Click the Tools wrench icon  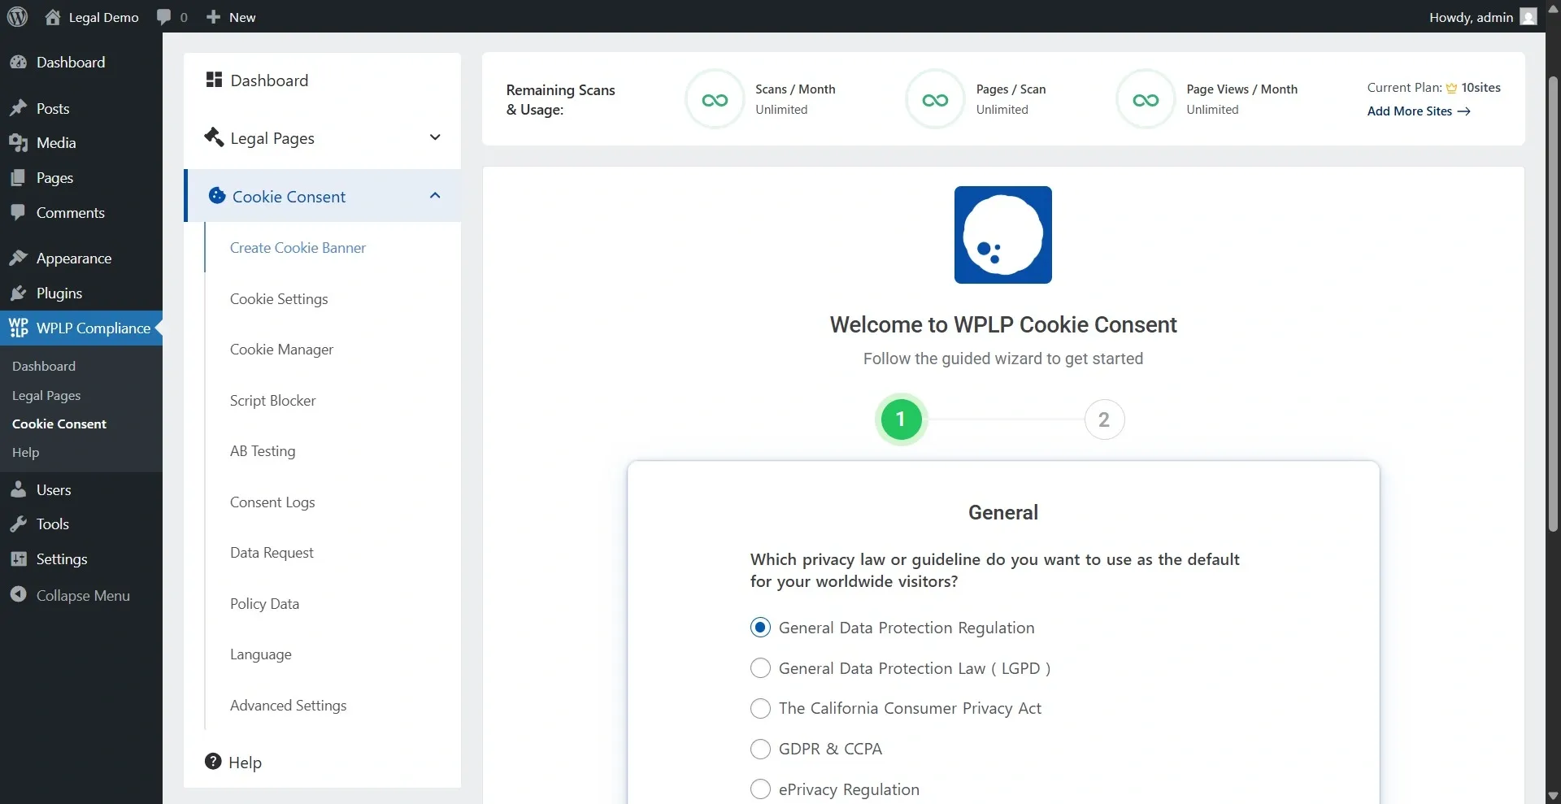point(19,524)
